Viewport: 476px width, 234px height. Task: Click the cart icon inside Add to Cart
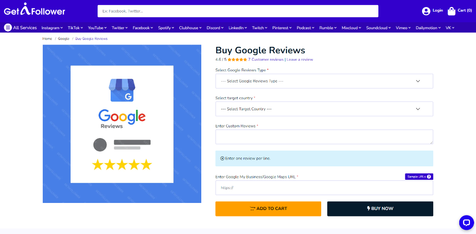[252, 209]
